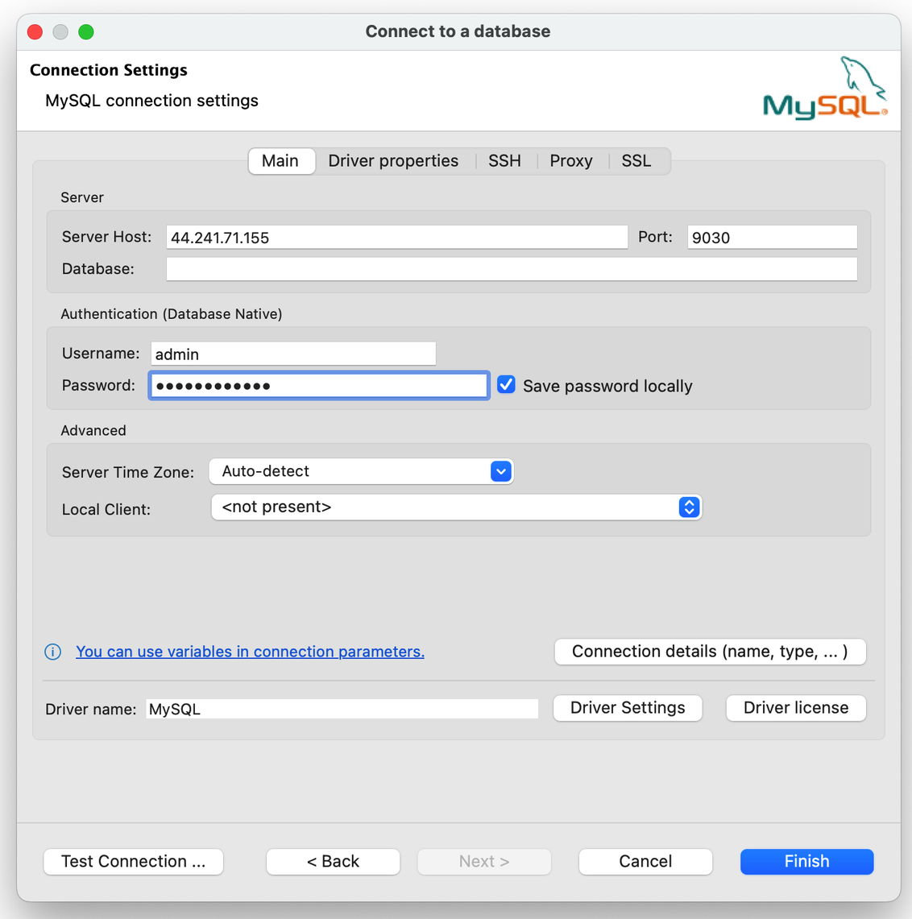Open the SSL tab
This screenshot has width=912, height=919.
[x=636, y=160]
